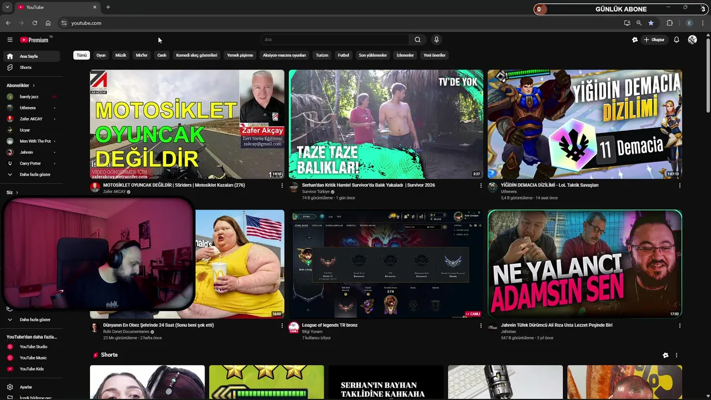
Task: Open Yiğidin Demacia Dizilimi thumbnail
Action: (585, 124)
